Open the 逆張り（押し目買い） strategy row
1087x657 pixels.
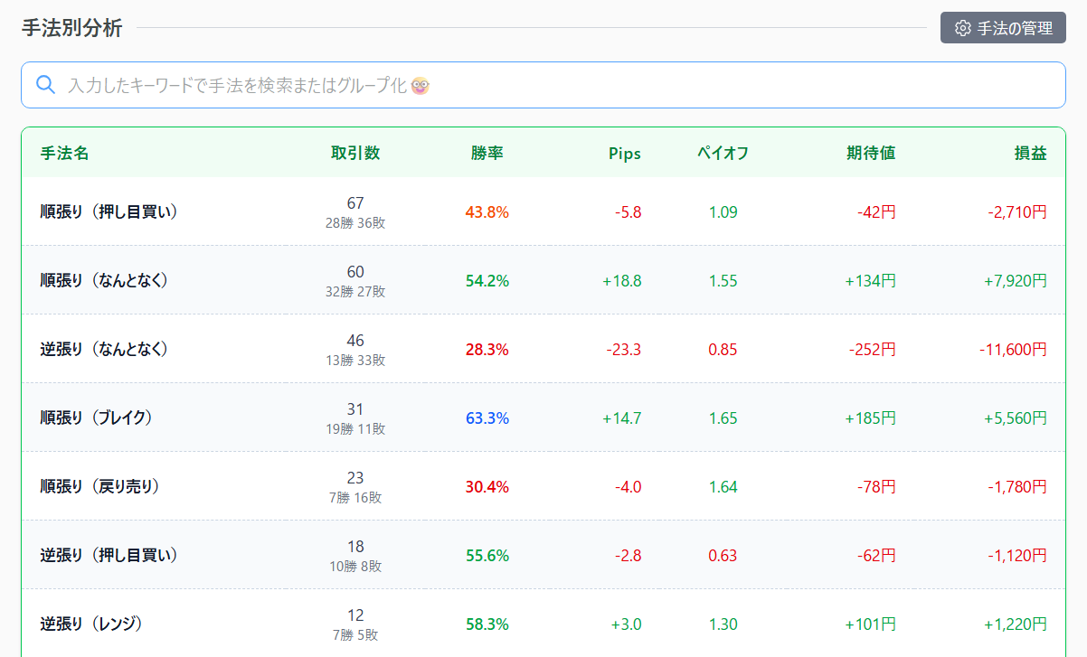pyautogui.click(x=109, y=555)
